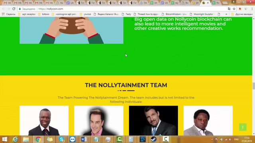Reload the Nollycoin page
Image resolution: width=255 pixels, height=143 pixels.
pyautogui.click(x=14, y=9)
